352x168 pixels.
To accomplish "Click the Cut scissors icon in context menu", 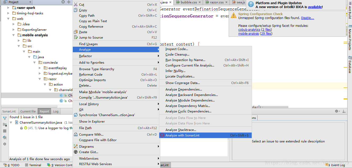I will click(x=76, y=4).
